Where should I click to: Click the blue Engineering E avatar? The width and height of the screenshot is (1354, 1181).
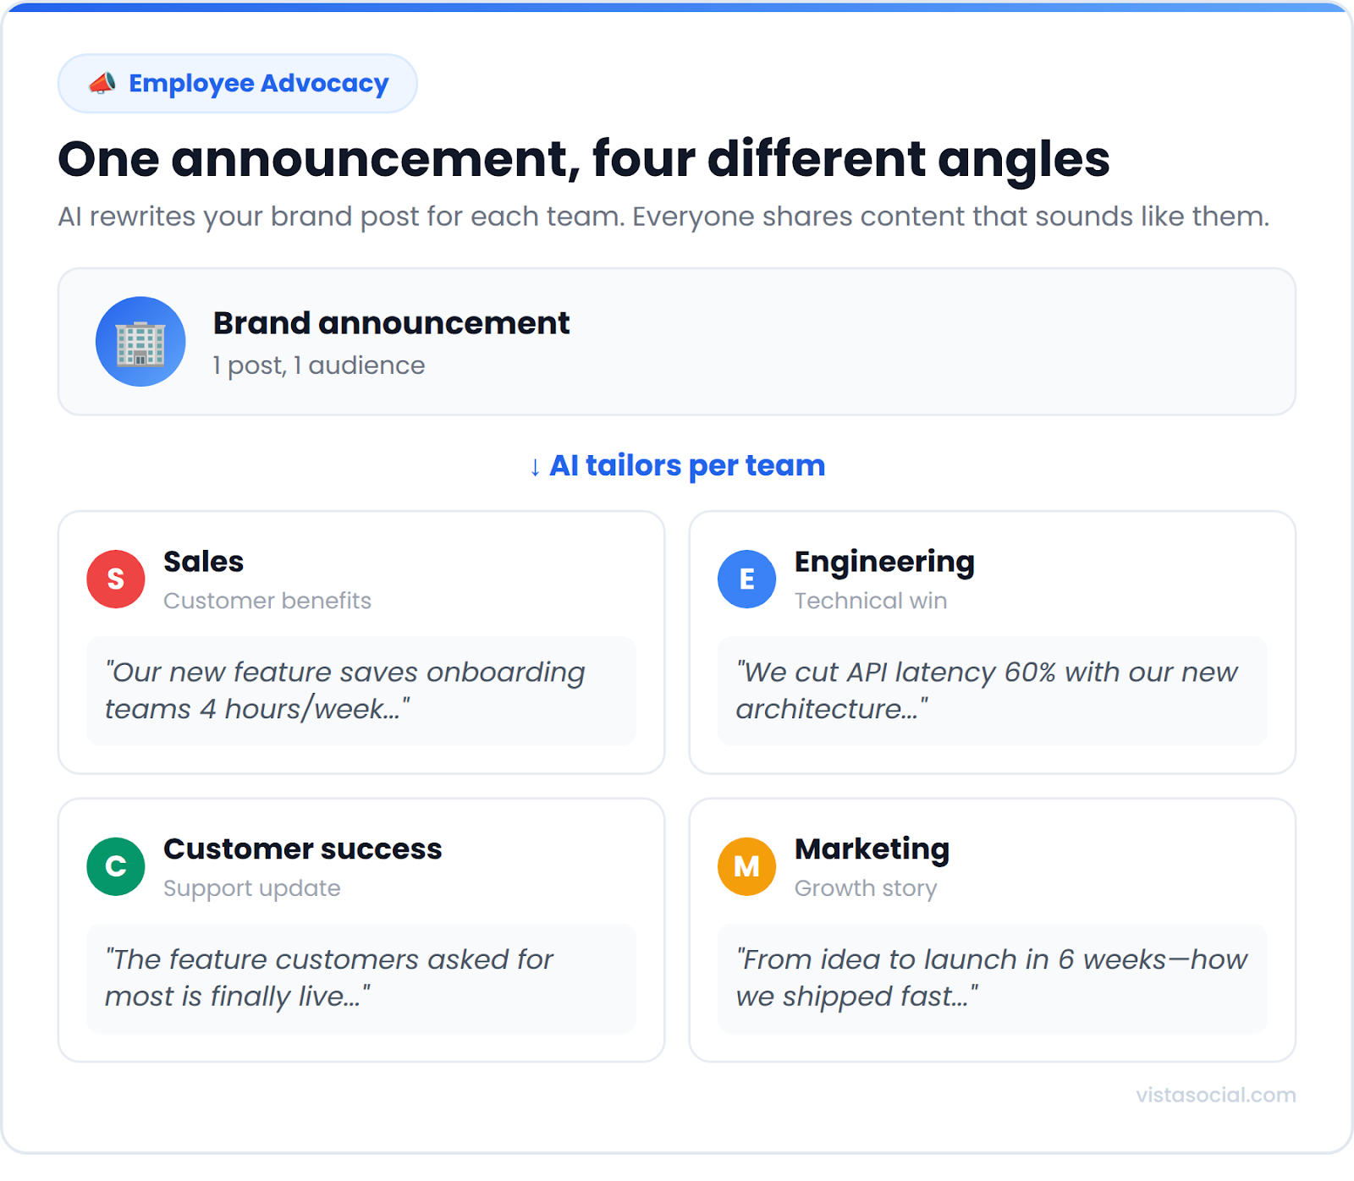[746, 580]
